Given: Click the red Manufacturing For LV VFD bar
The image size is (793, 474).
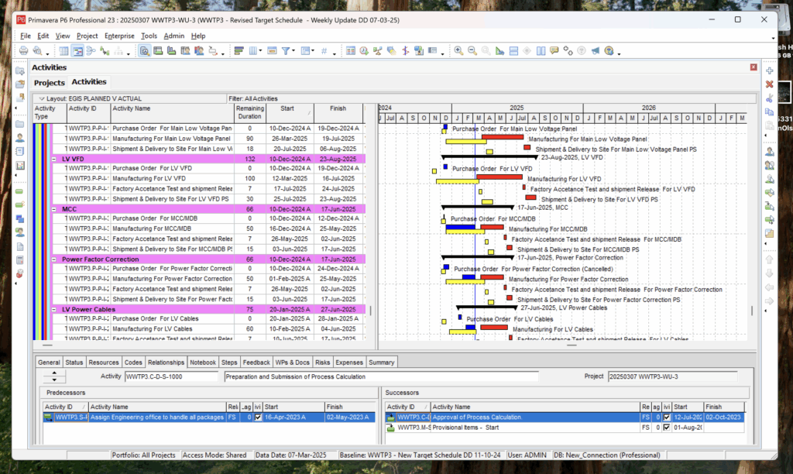Looking at the screenshot, I should 499,177.
